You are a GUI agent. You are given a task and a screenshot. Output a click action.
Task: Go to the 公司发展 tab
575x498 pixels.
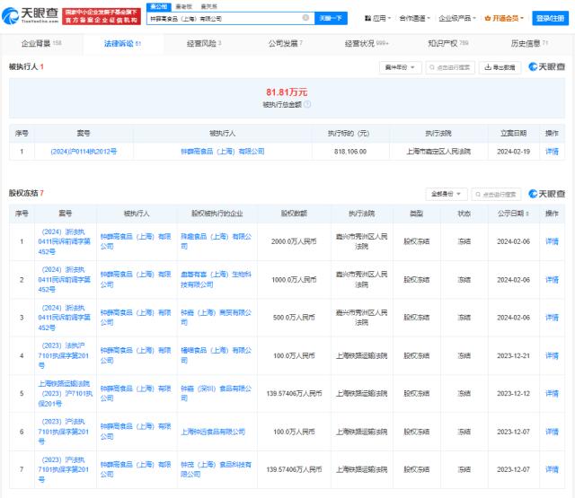pyautogui.click(x=286, y=44)
